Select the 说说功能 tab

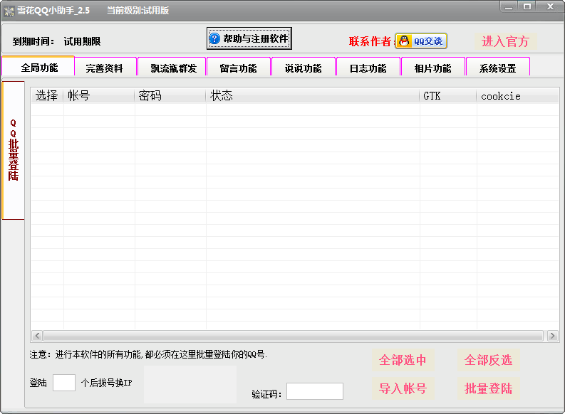click(x=304, y=68)
